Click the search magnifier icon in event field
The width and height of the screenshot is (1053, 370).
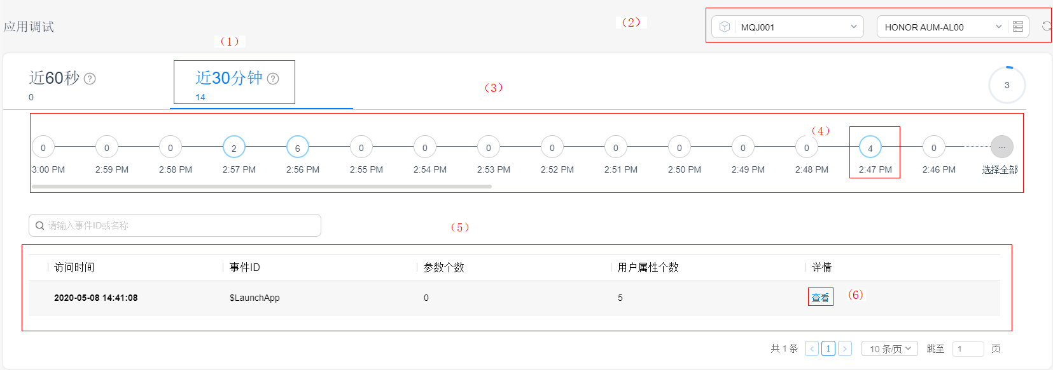pyautogui.click(x=39, y=225)
